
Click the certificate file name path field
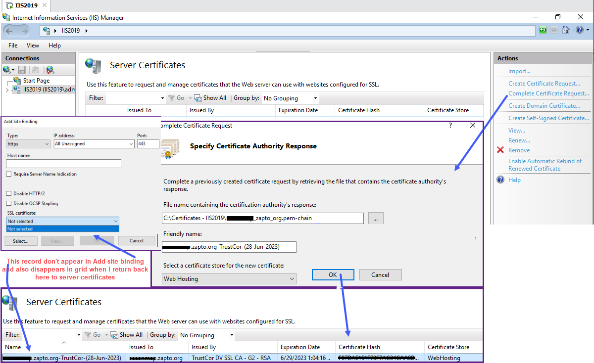point(263,218)
